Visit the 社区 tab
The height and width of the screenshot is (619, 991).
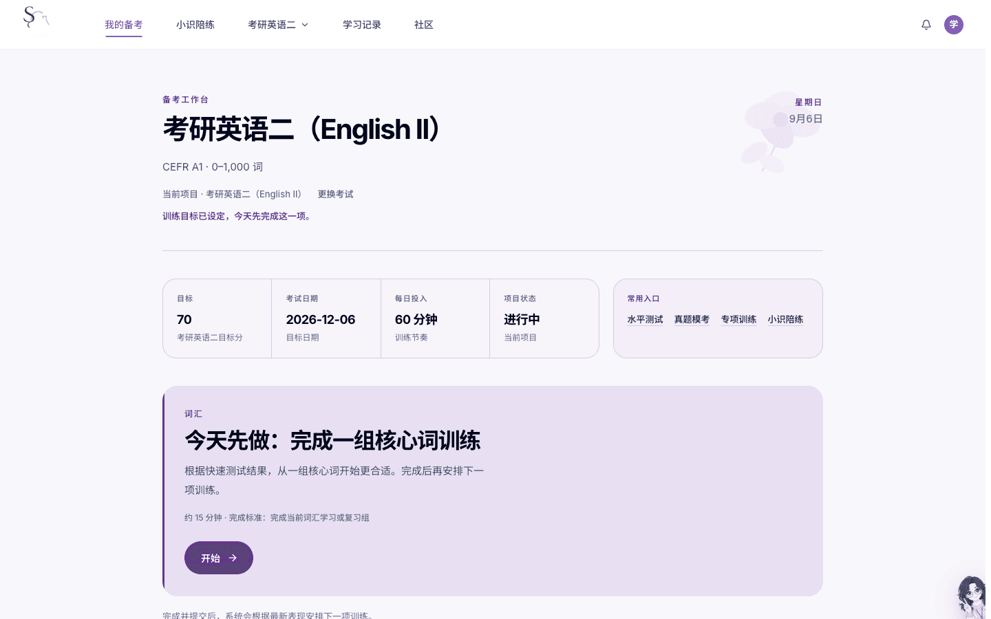click(x=424, y=25)
